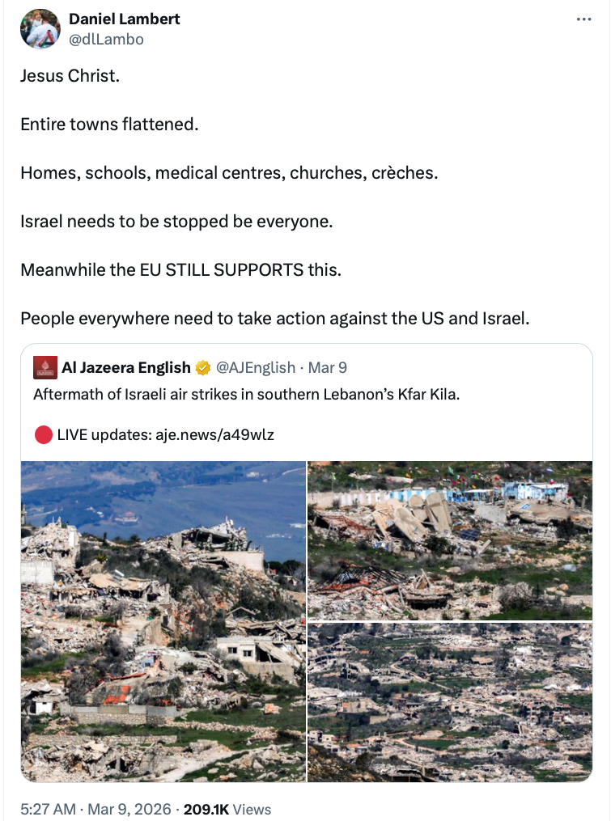Click the @AJEnglish handle
Image resolution: width=611 pixels, height=821 pixels.
pyautogui.click(x=255, y=368)
